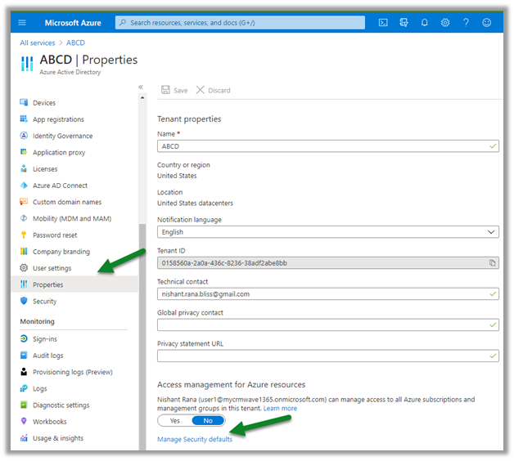514x461 pixels.
Task: Open portal settings gear icon
Action: click(x=445, y=23)
